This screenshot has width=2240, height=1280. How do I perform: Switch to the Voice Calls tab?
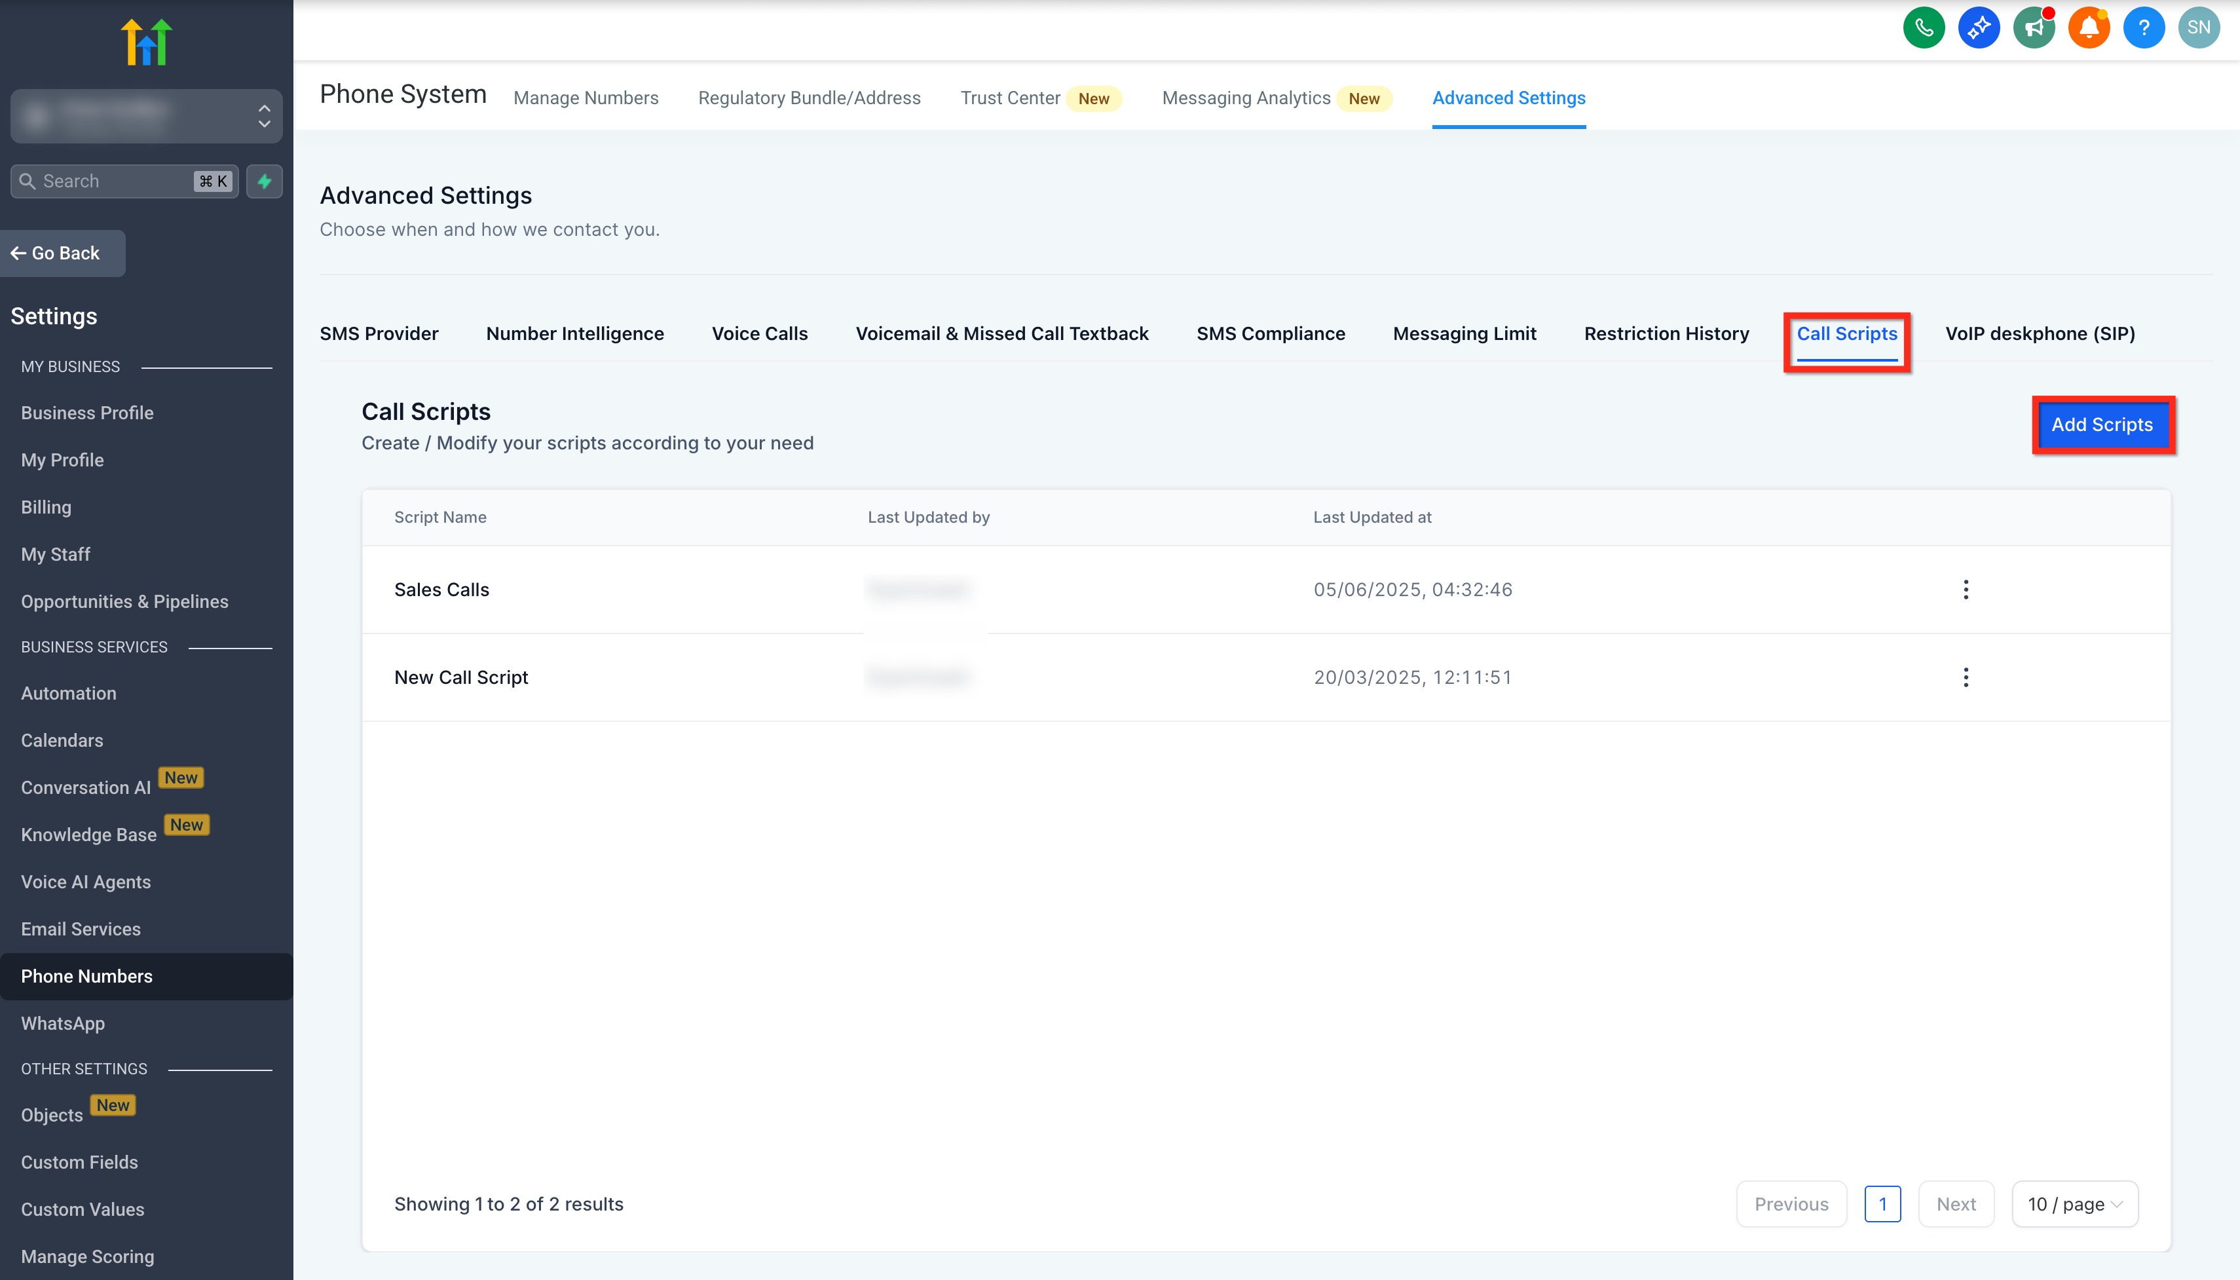pos(759,334)
